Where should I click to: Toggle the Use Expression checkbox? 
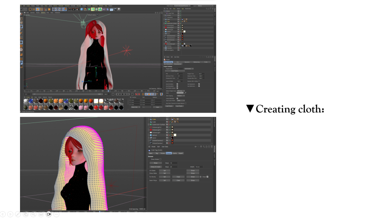point(199,84)
